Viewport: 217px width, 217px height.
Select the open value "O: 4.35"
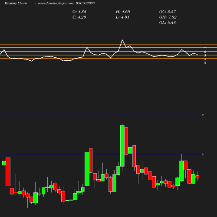point(79,12)
